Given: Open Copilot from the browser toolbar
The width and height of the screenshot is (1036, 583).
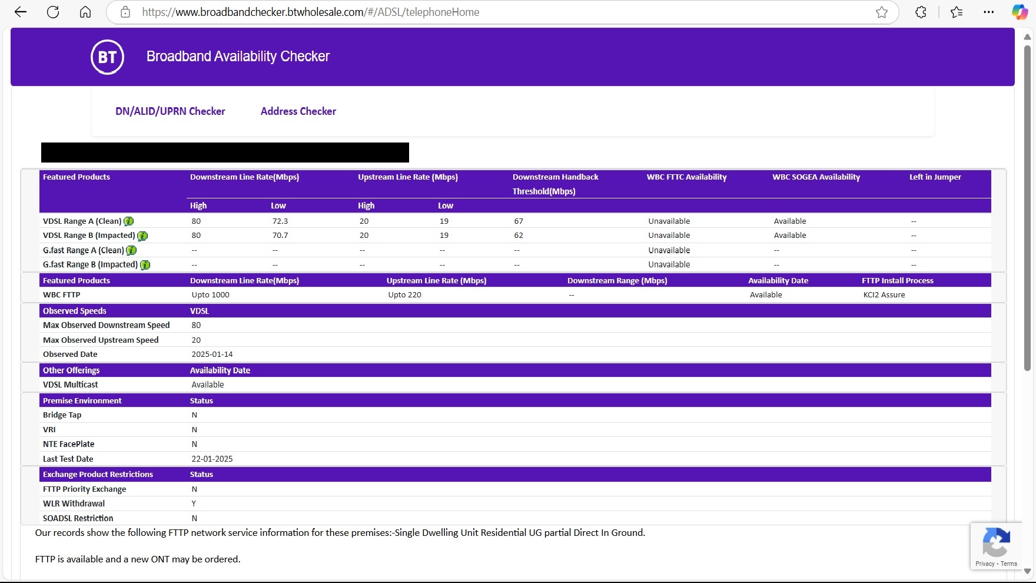Looking at the screenshot, I should click(1020, 12).
